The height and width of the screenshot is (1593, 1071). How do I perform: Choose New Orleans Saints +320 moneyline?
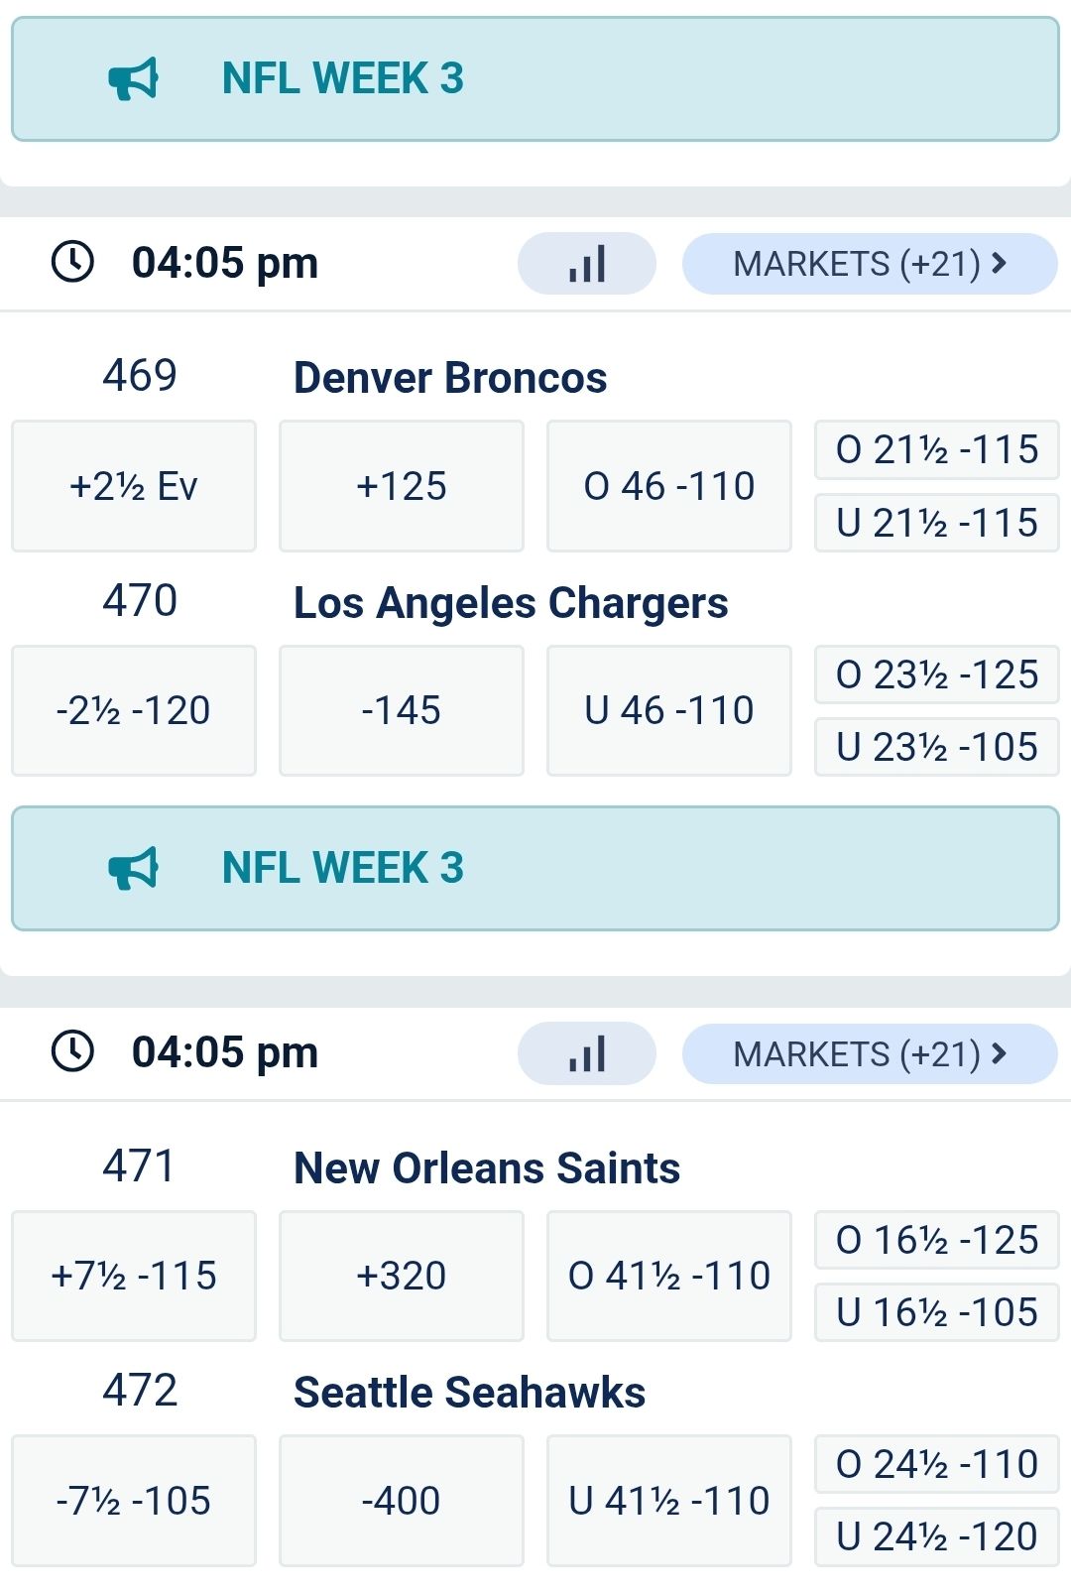[402, 1276]
